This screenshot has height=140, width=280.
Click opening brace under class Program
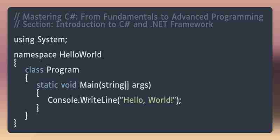tap(27, 78)
